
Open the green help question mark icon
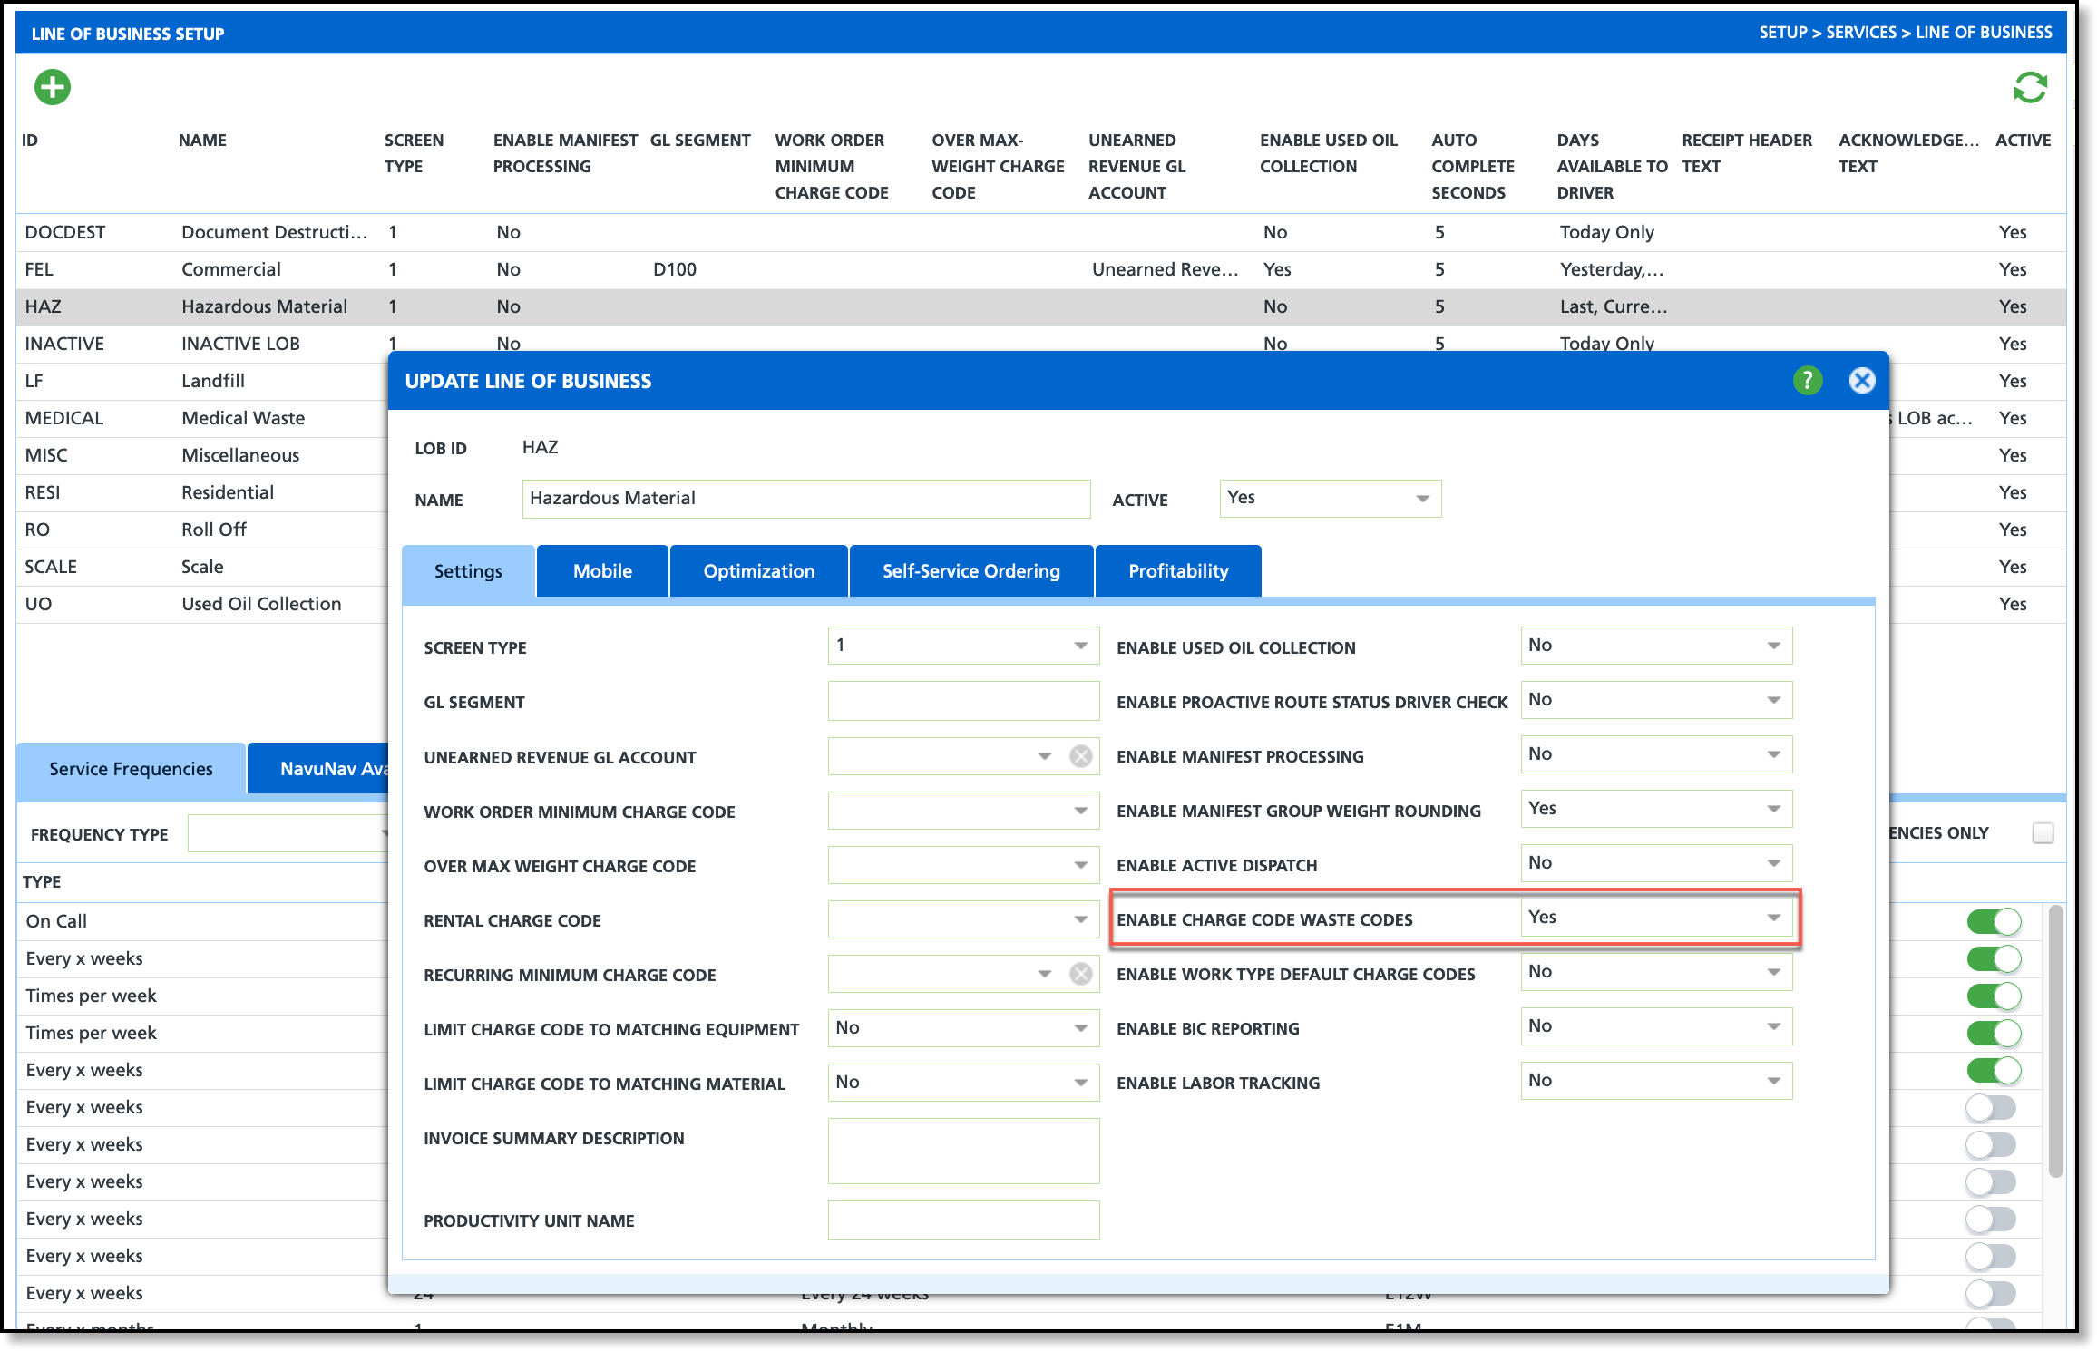point(1807,381)
